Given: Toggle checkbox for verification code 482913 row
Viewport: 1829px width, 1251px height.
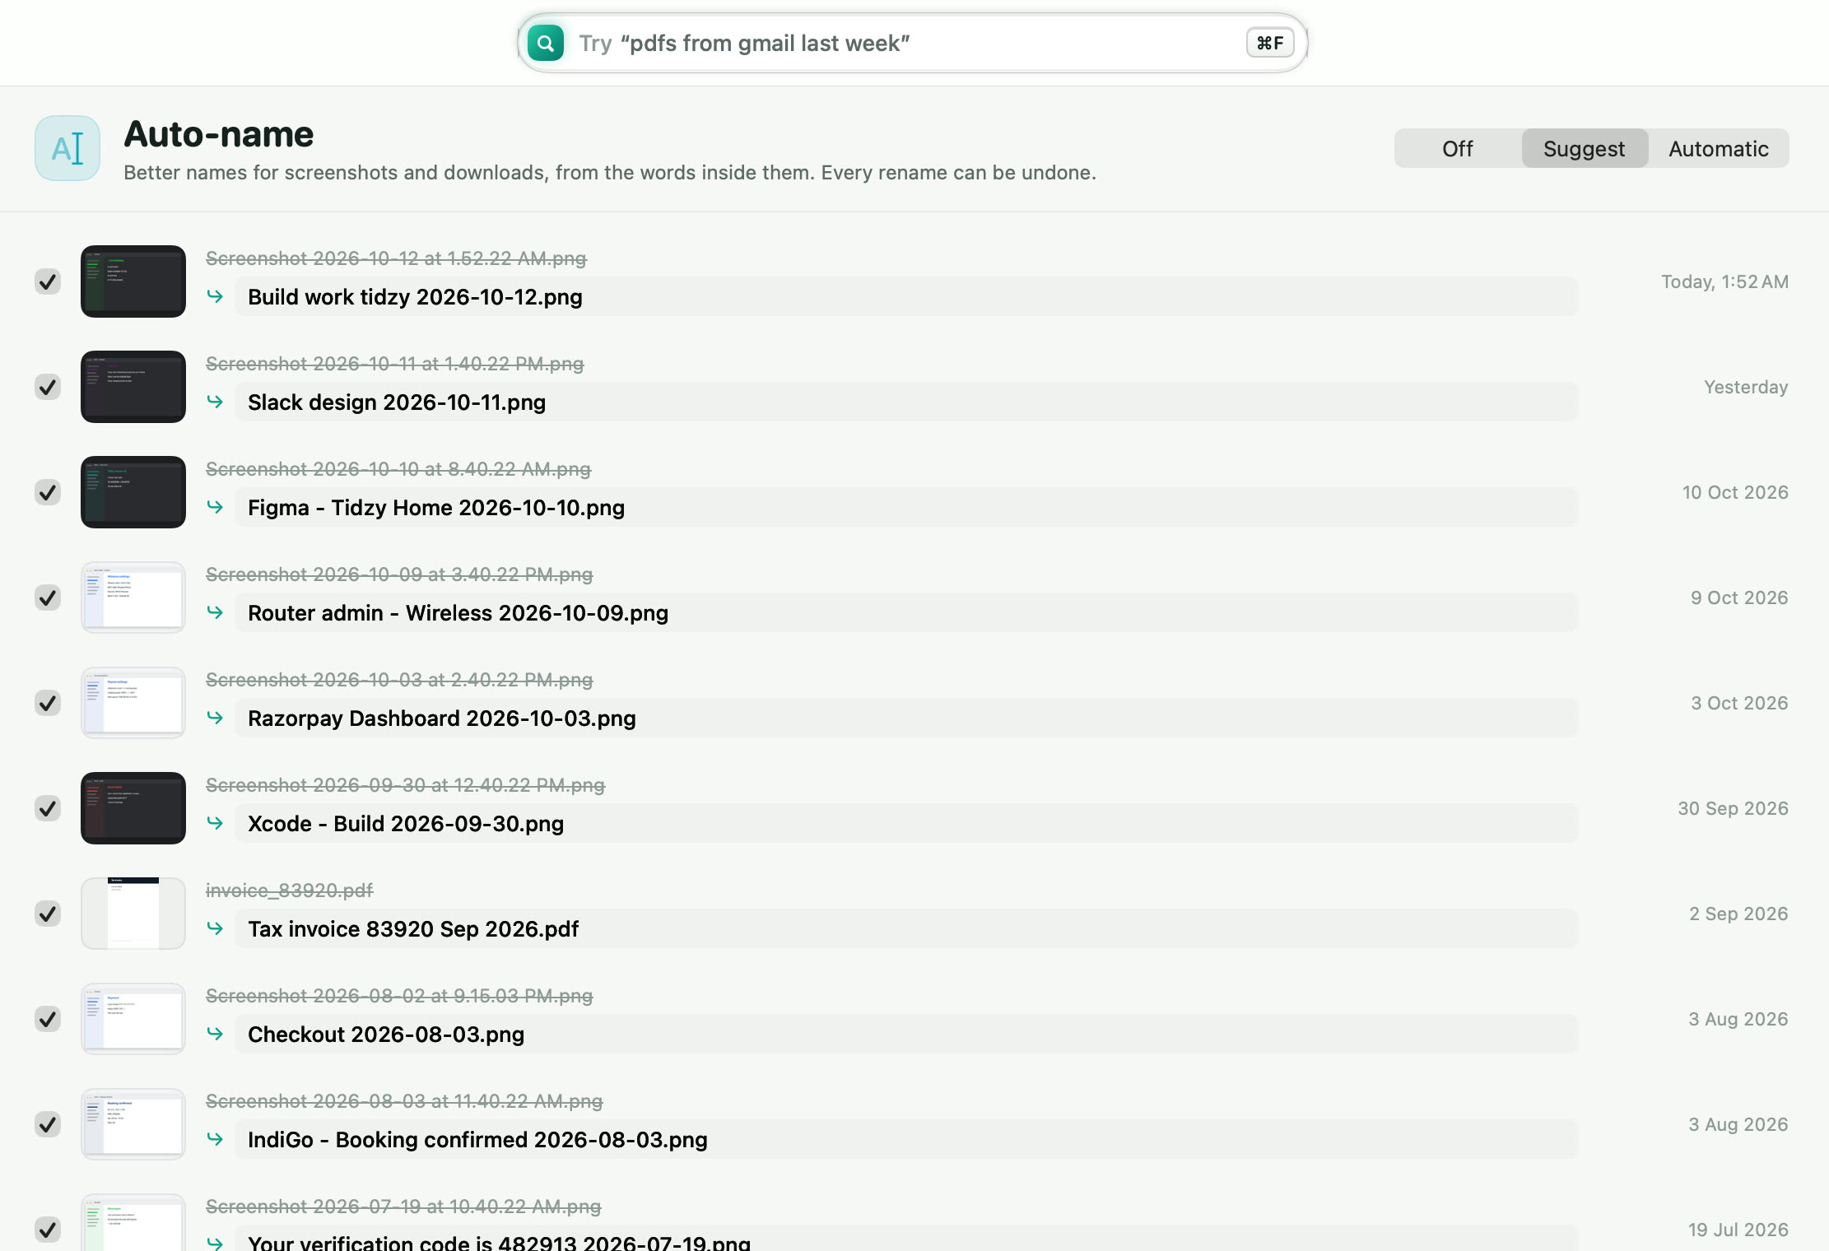Looking at the screenshot, I should (x=48, y=1230).
